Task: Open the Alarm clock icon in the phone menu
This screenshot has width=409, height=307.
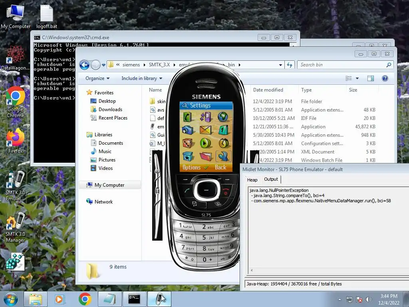Action: coord(224,143)
